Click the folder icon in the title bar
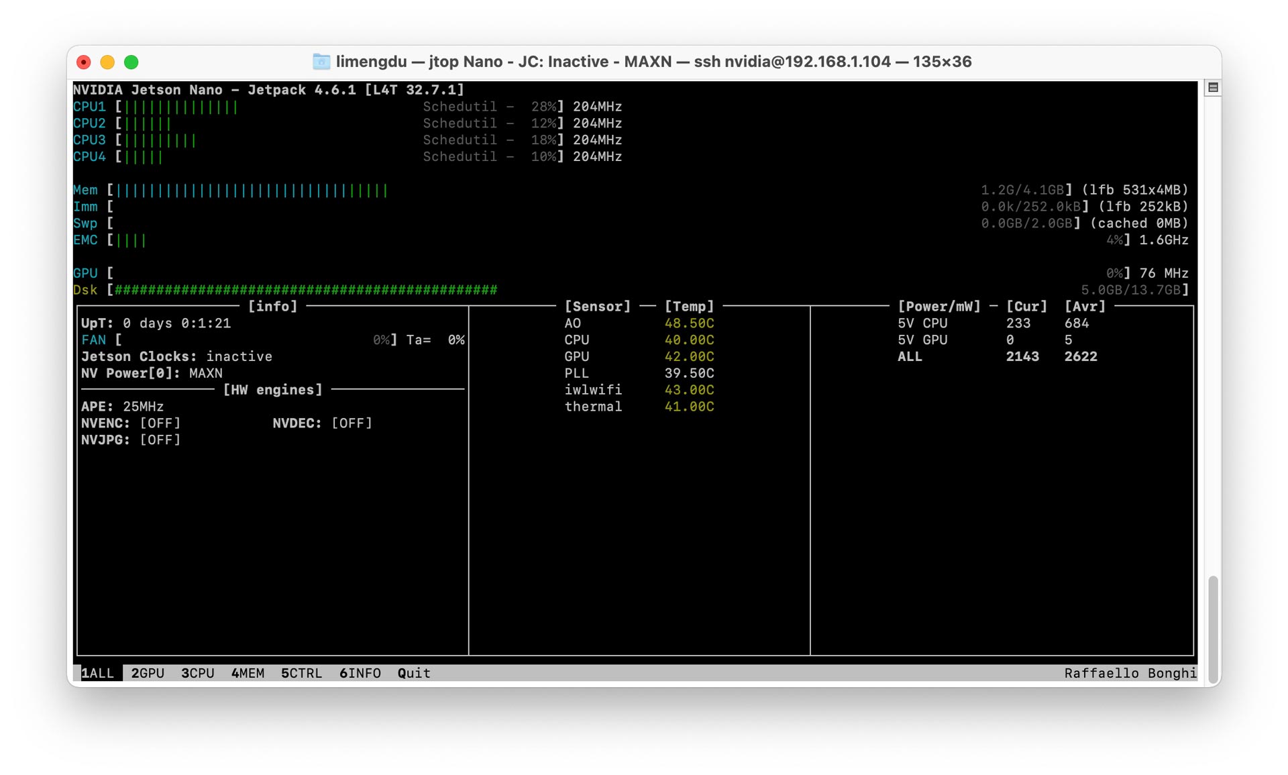The image size is (1288, 775). pyautogui.click(x=321, y=62)
